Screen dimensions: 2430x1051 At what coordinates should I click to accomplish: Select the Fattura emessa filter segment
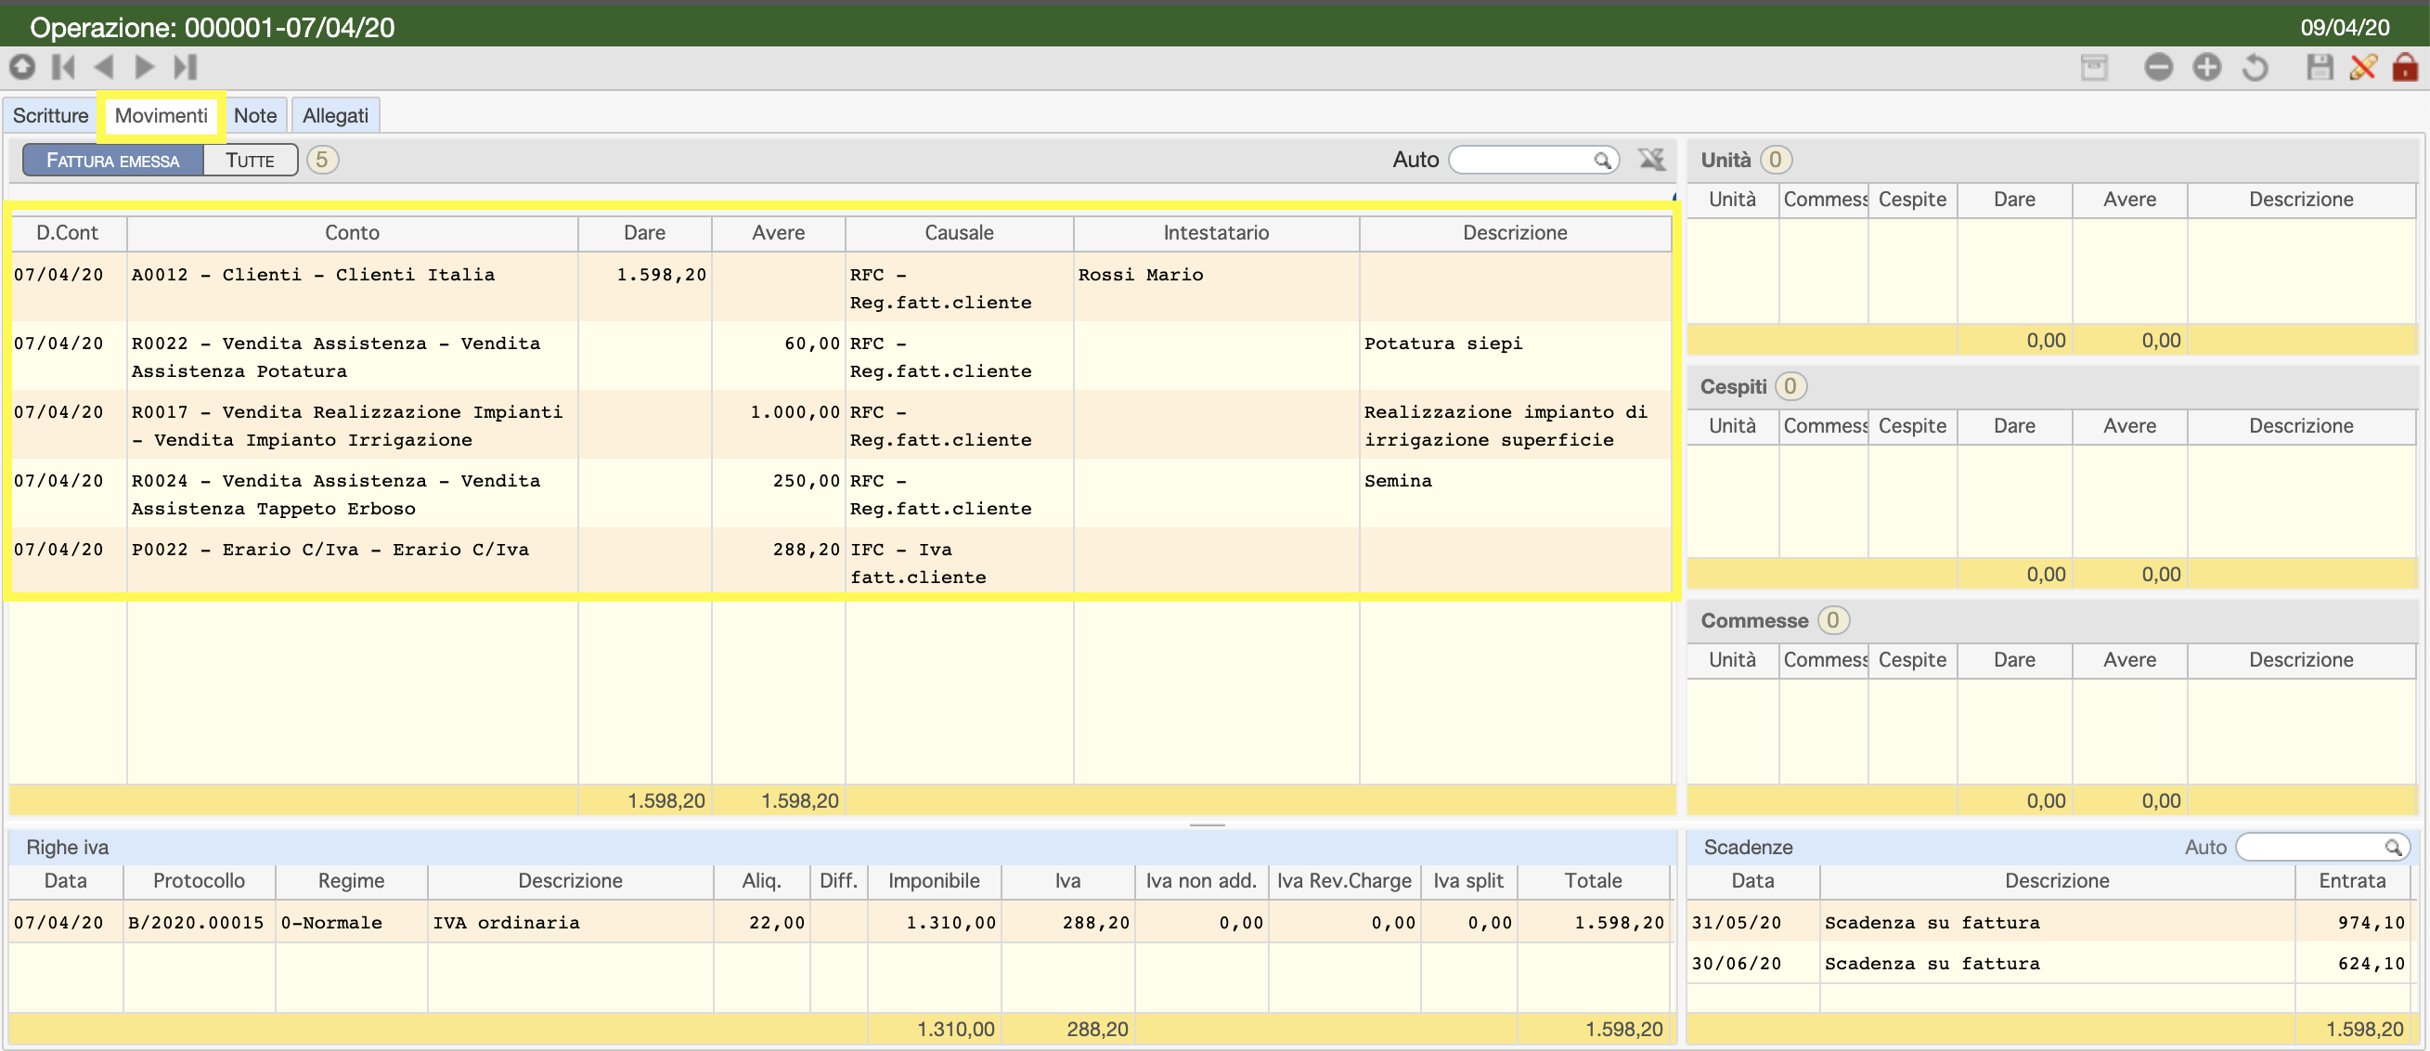(112, 161)
